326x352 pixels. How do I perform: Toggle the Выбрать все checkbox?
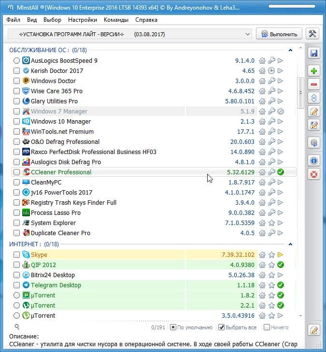pos(221,327)
